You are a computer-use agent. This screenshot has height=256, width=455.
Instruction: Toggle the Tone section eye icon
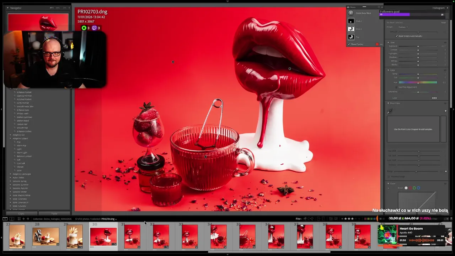(x=445, y=42)
